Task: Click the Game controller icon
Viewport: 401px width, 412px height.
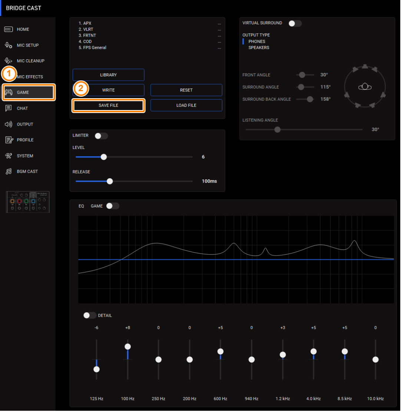Action: tap(9, 93)
